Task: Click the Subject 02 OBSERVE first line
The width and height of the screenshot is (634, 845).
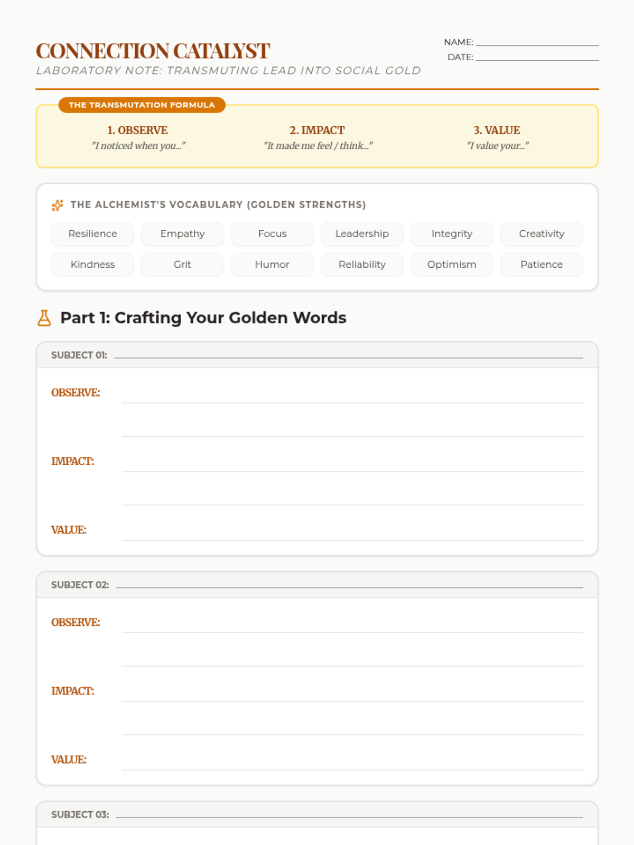Action: coord(352,625)
